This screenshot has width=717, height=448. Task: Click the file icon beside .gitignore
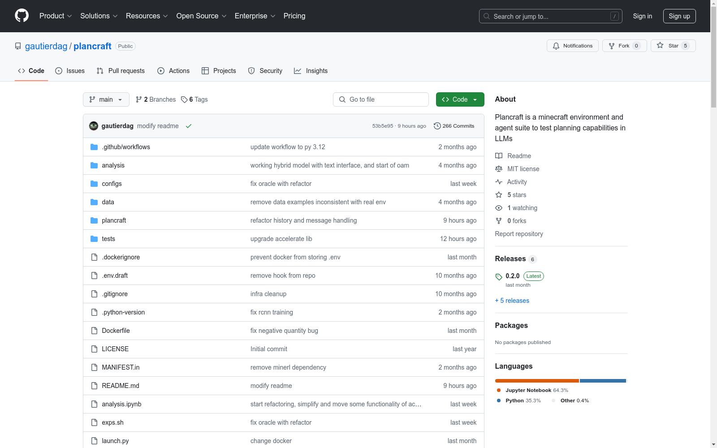click(x=94, y=294)
